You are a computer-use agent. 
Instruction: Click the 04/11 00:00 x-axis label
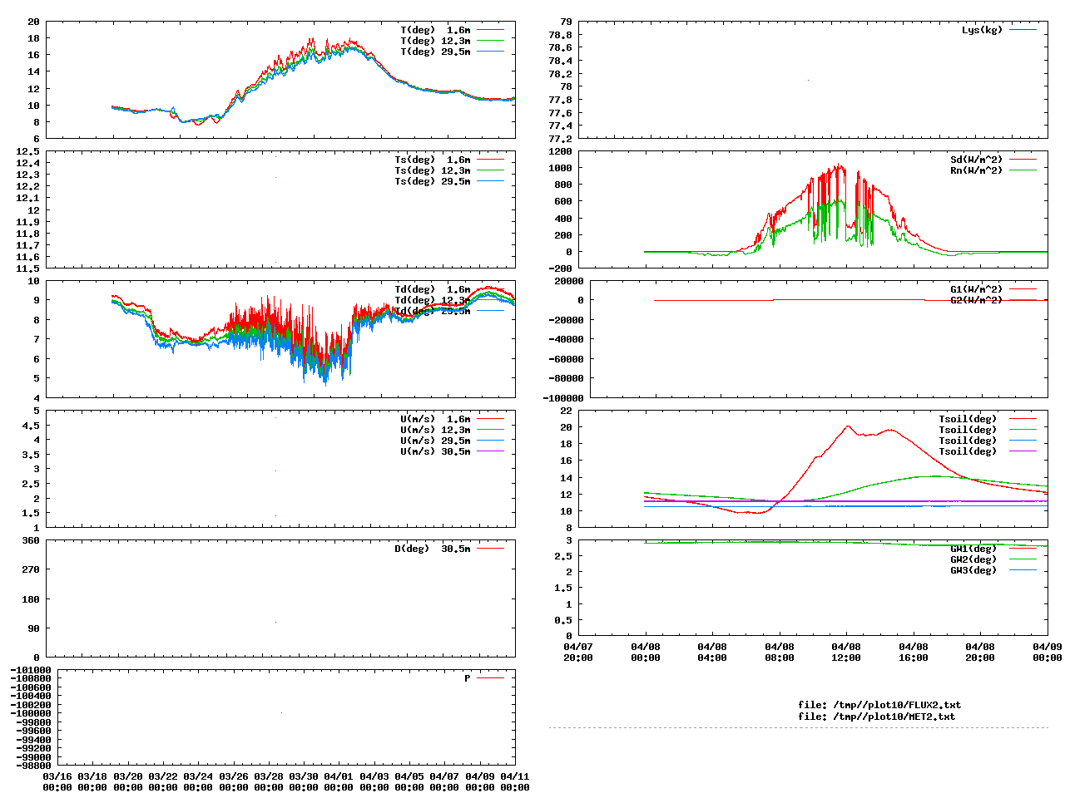tap(515, 781)
